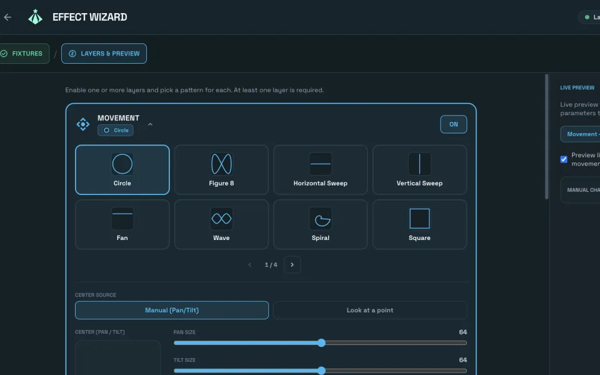
Task: Click the Movement layer crosshair icon
Action: click(83, 124)
